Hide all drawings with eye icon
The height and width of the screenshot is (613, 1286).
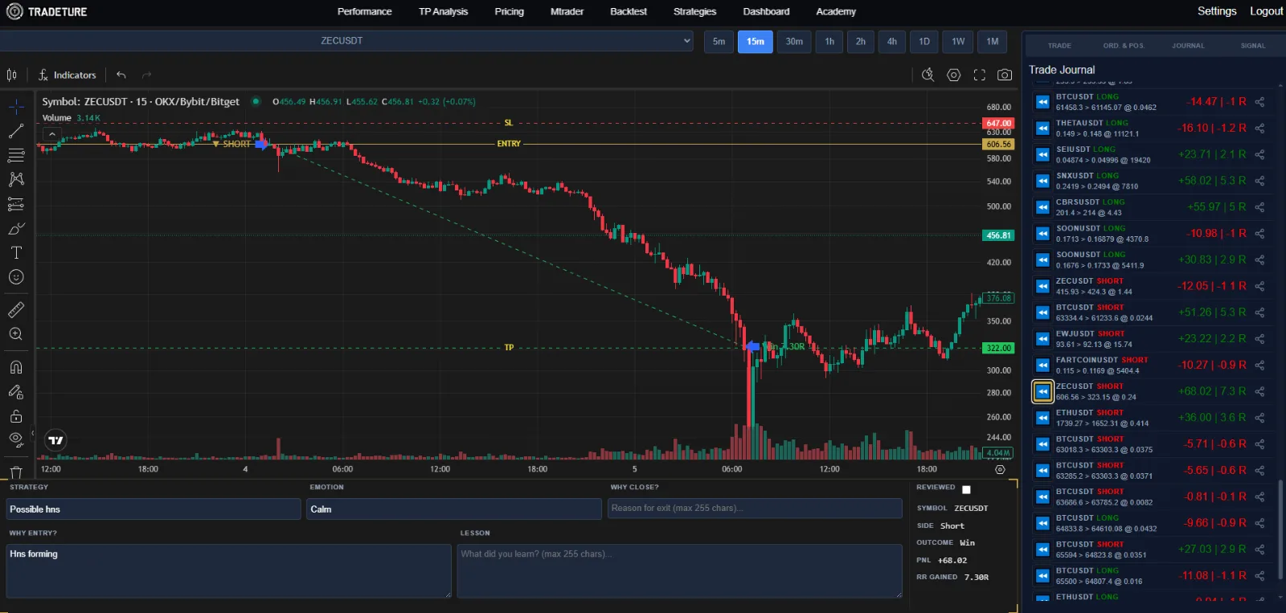coord(16,439)
